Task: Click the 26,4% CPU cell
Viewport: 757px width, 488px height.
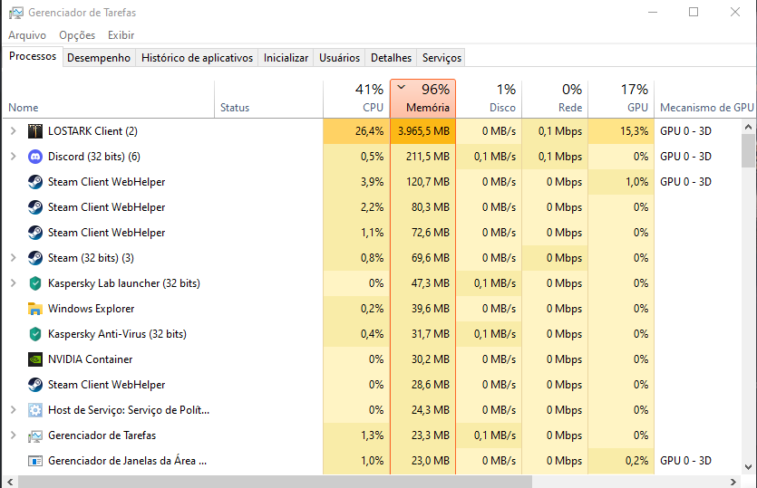Action: pos(356,131)
